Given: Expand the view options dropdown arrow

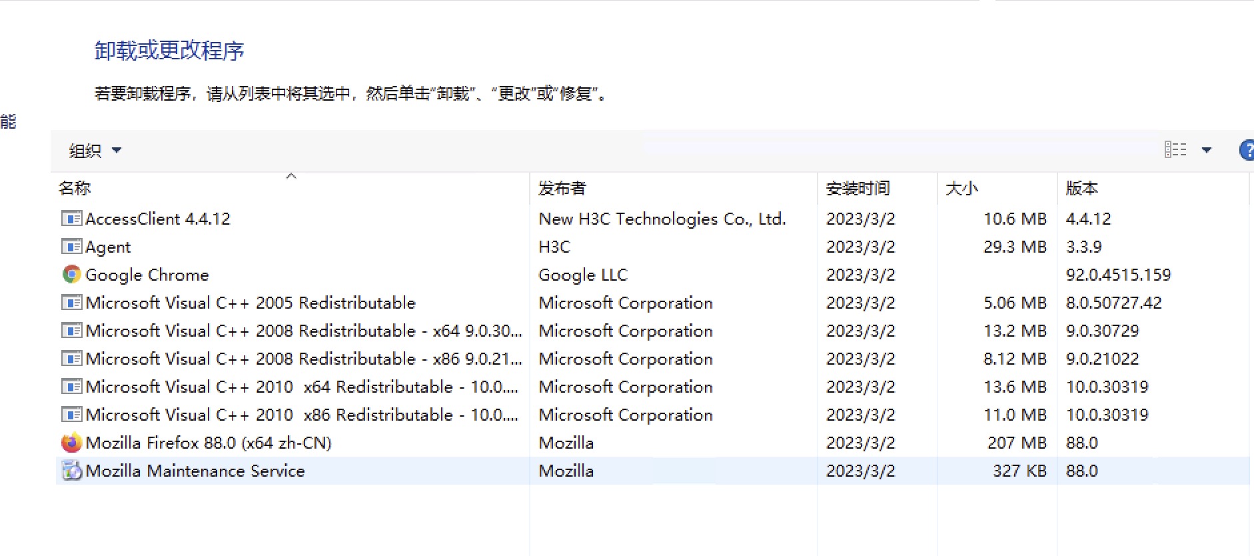Looking at the screenshot, I should point(1206,150).
